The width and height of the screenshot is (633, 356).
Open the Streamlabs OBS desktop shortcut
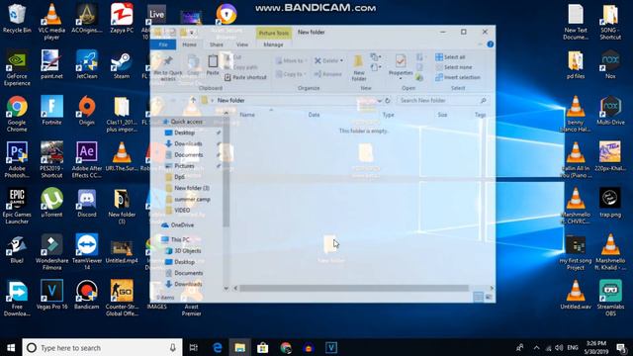click(610, 298)
